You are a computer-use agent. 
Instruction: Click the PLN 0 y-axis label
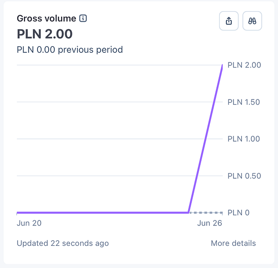point(239,212)
